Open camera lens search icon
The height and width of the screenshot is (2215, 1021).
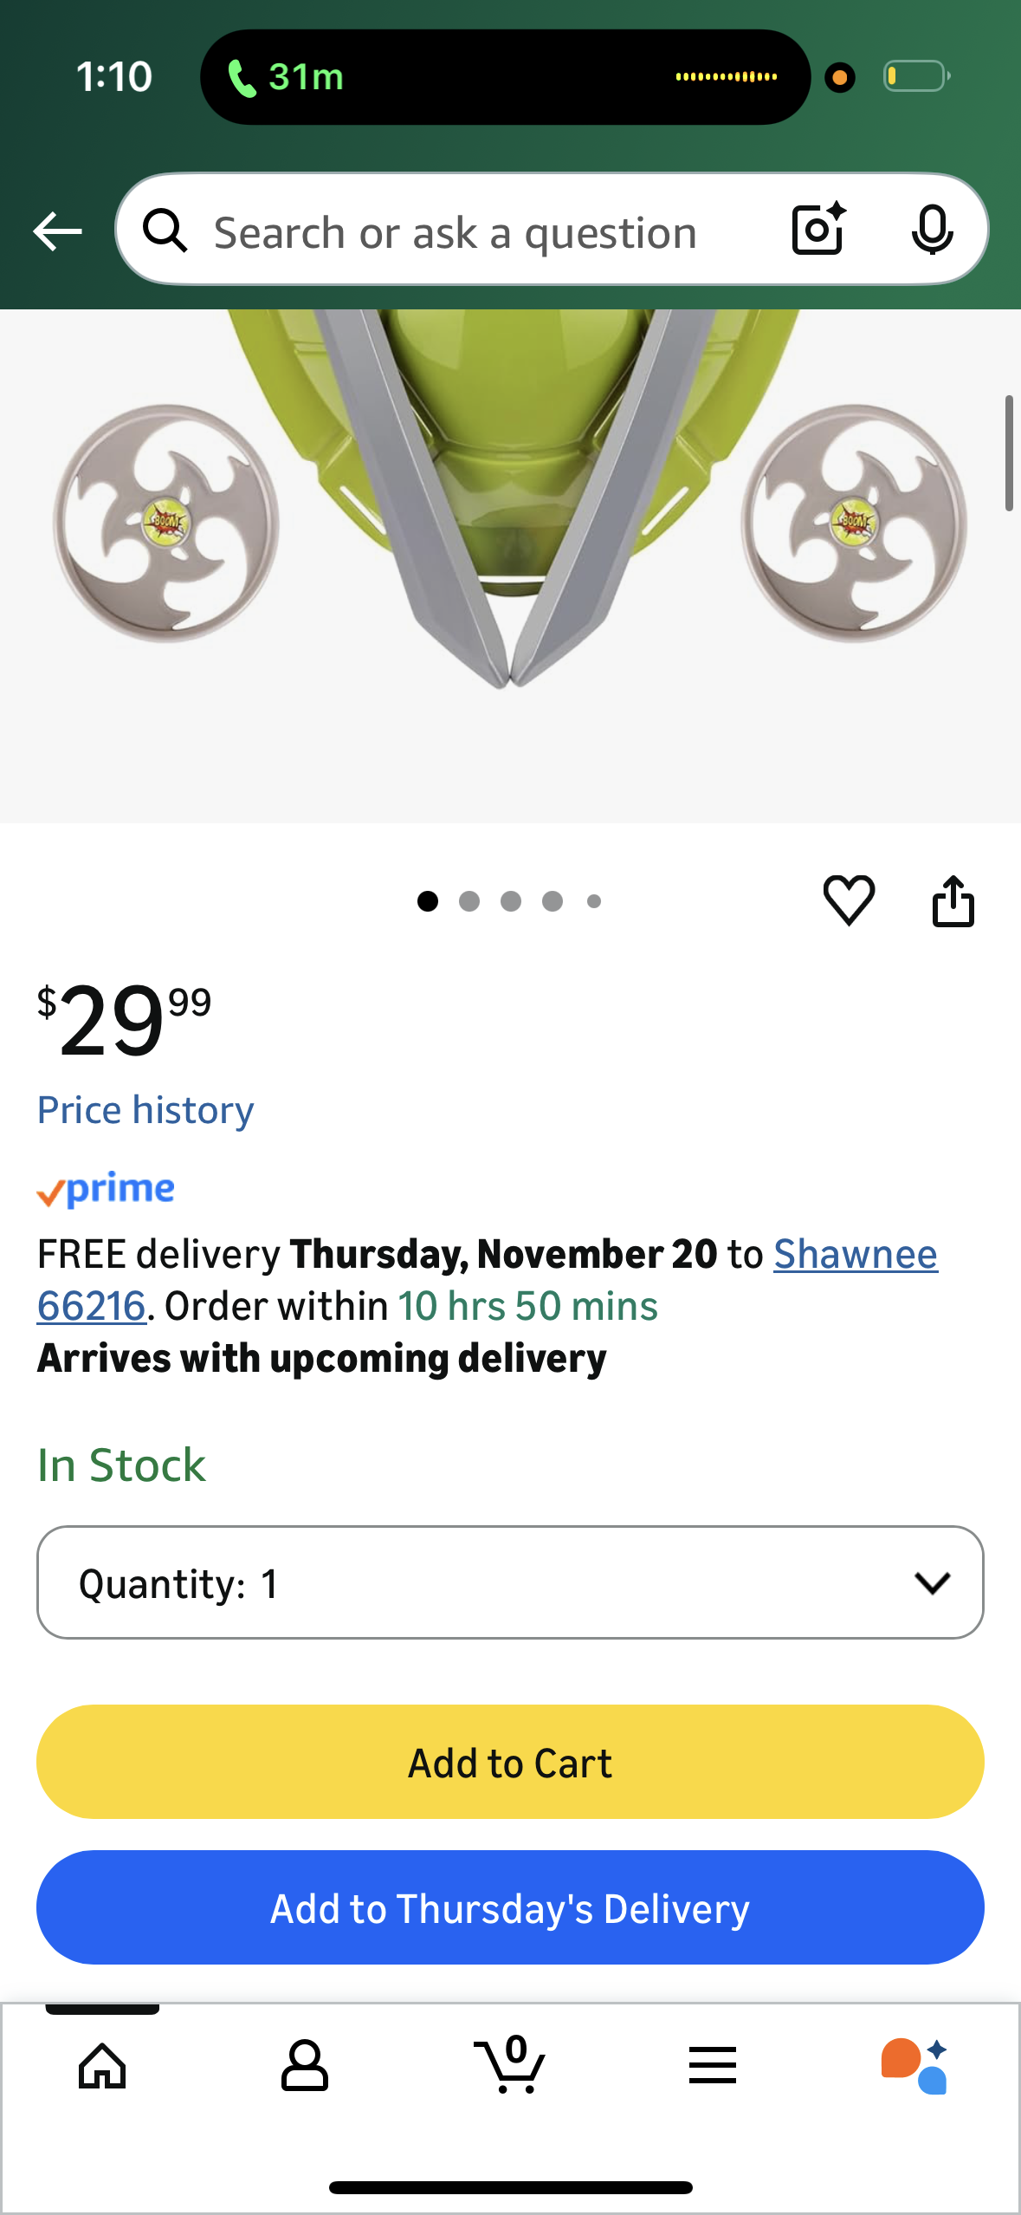point(818,230)
